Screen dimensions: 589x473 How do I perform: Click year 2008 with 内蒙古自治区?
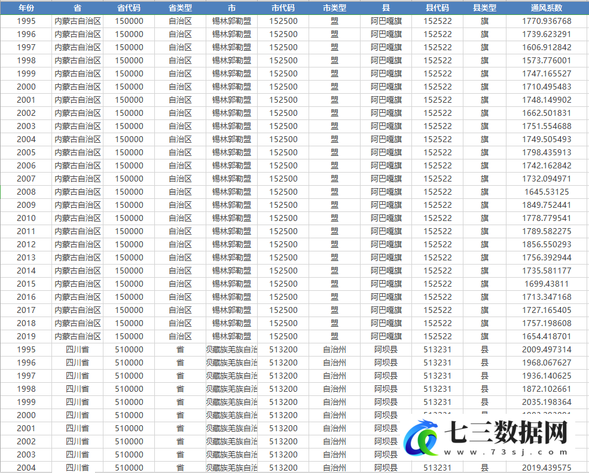[26, 192]
